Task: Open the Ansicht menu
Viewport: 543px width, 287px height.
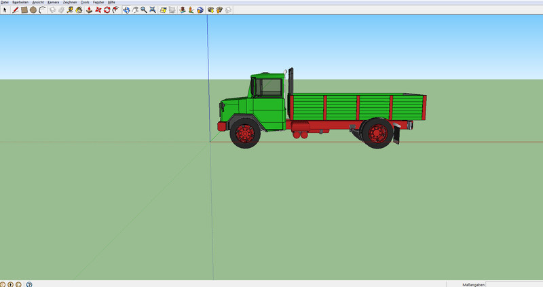Action: tap(38, 2)
